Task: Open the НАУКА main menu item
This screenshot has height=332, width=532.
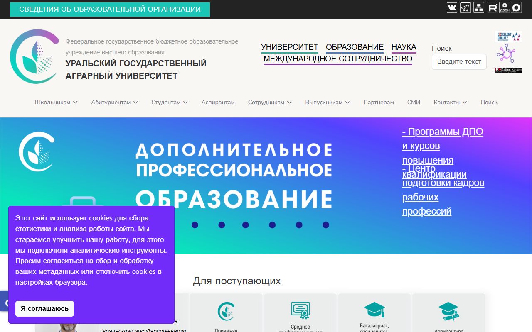Action: point(404,47)
